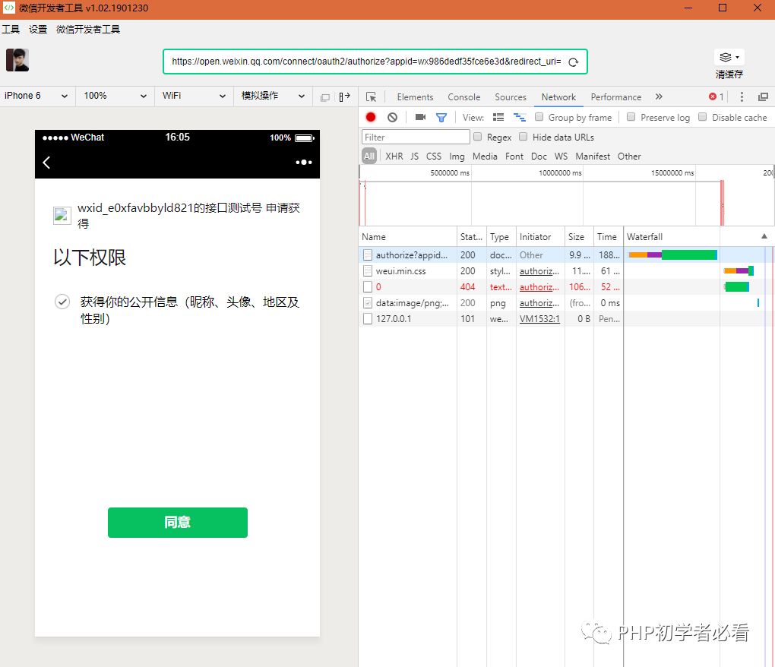Capture screenshots with the camera icon
Viewport: 775px width, 667px height.
tap(421, 117)
